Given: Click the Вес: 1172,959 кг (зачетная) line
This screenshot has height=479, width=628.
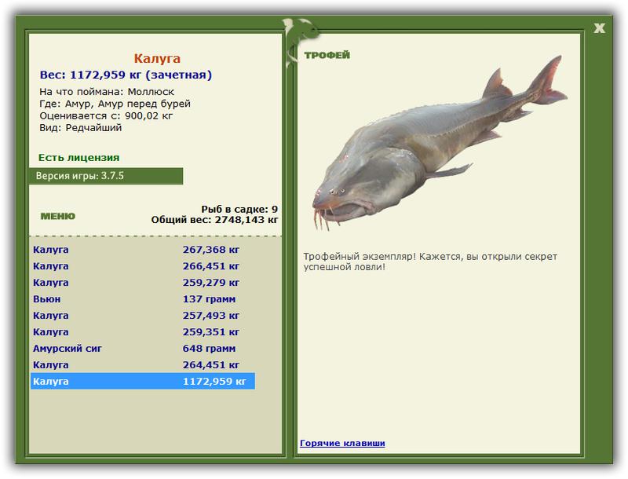Looking at the screenshot, I should pos(126,75).
